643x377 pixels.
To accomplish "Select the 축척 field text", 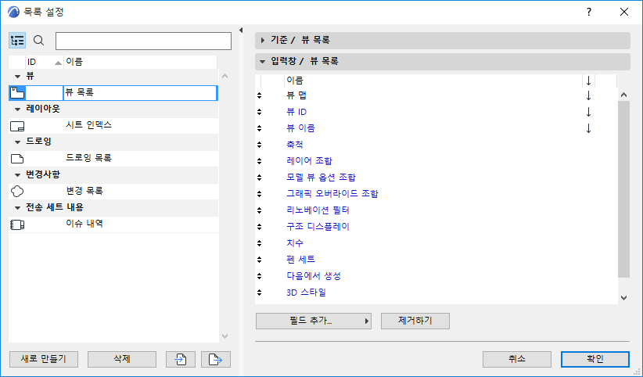I will click(x=294, y=145).
